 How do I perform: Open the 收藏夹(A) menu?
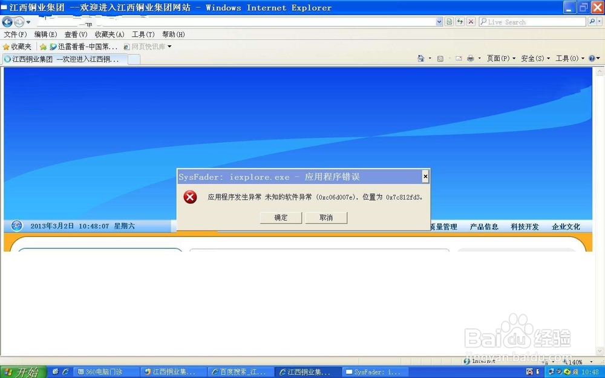[x=110, y=34]
